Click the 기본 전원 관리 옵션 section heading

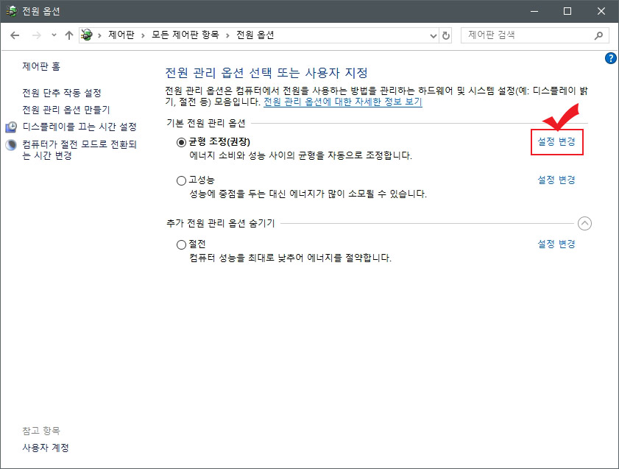point(206,123)
